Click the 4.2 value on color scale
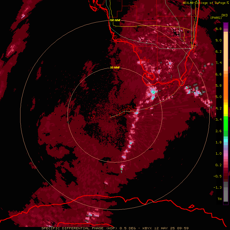Viewport: 230px width, 230px height. click(218, 108)
